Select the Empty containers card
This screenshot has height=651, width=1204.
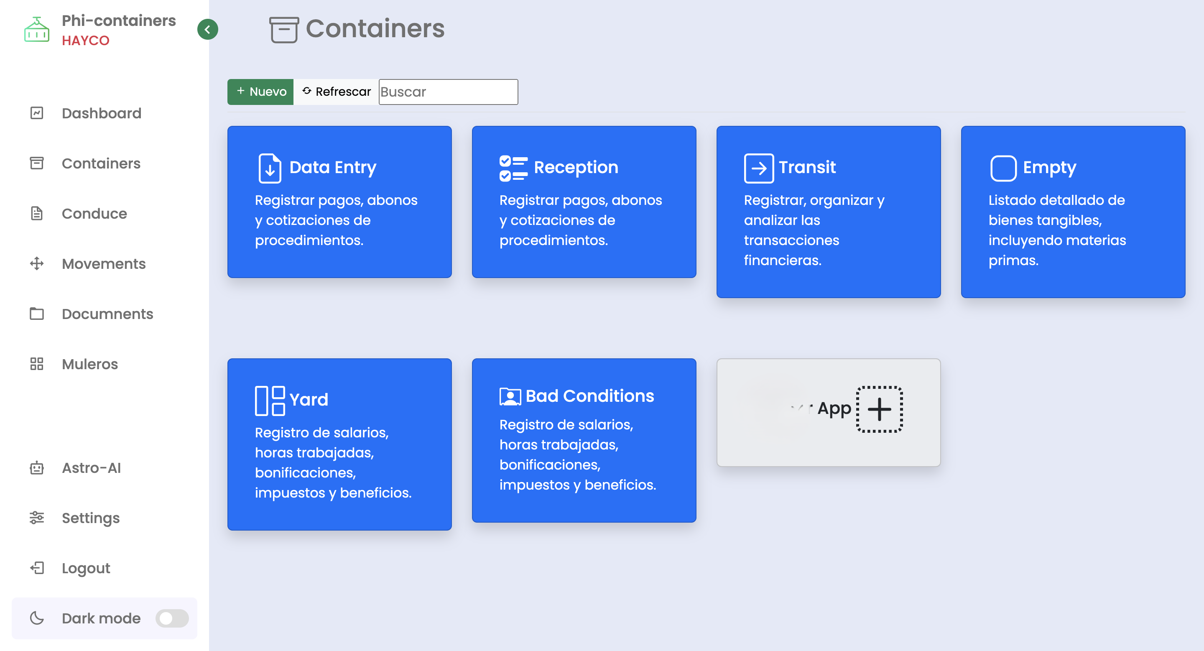coord(1073,212)
